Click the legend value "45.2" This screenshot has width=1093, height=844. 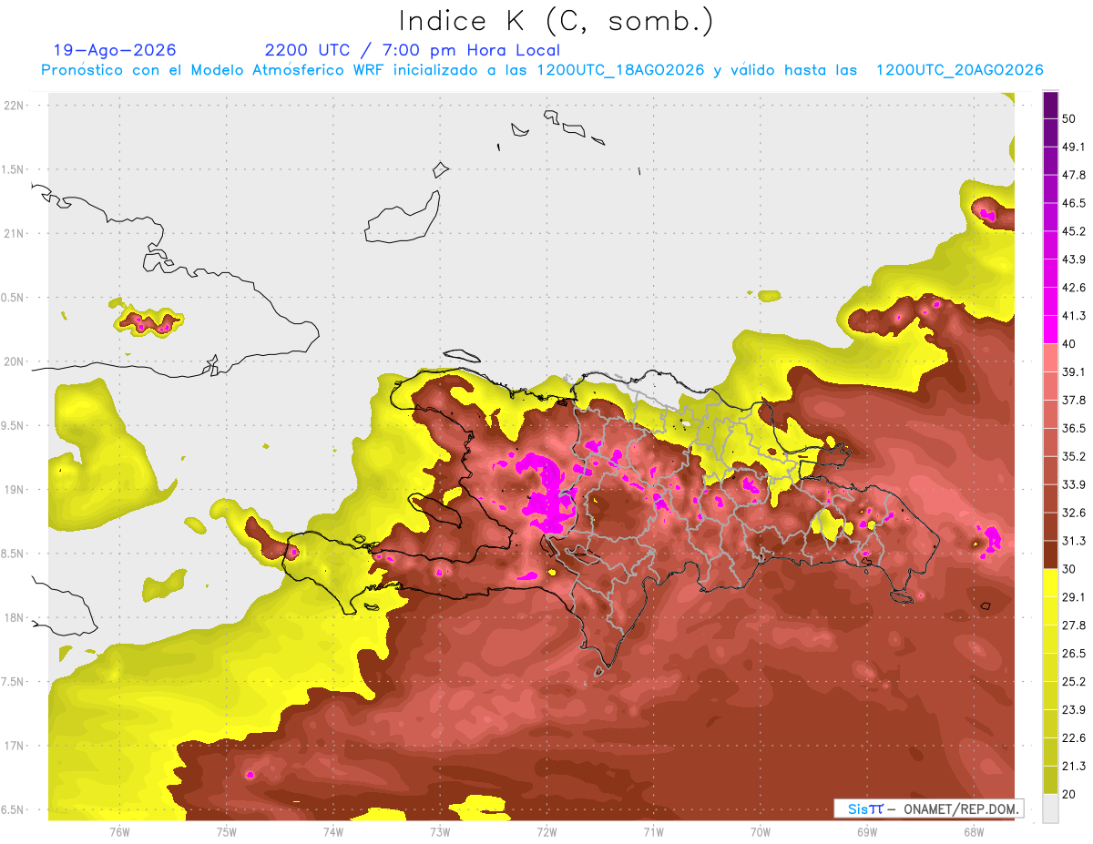tap(1073, 231)
